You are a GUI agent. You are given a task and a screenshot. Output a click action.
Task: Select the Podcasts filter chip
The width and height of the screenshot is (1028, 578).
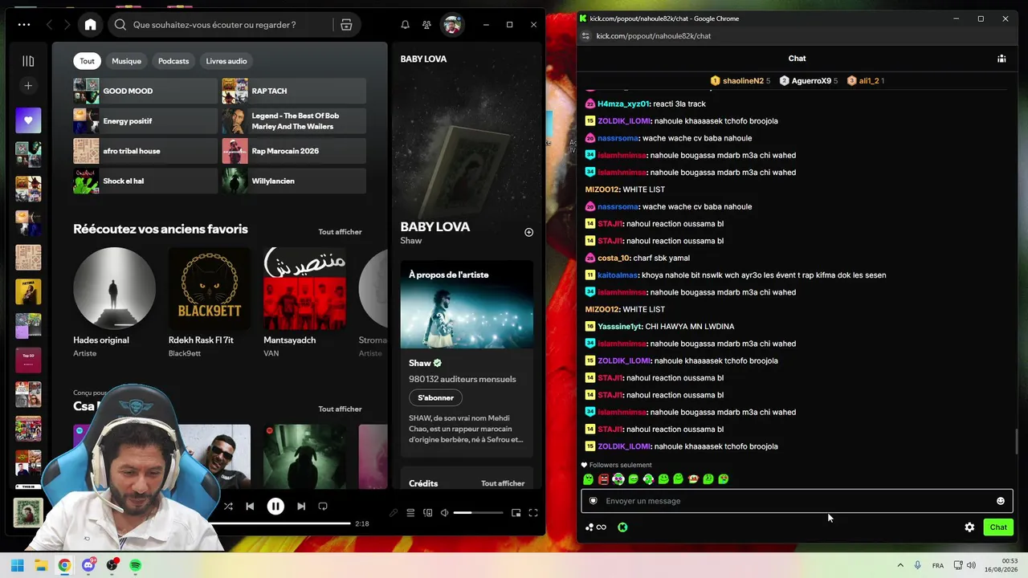click(173, 61)
